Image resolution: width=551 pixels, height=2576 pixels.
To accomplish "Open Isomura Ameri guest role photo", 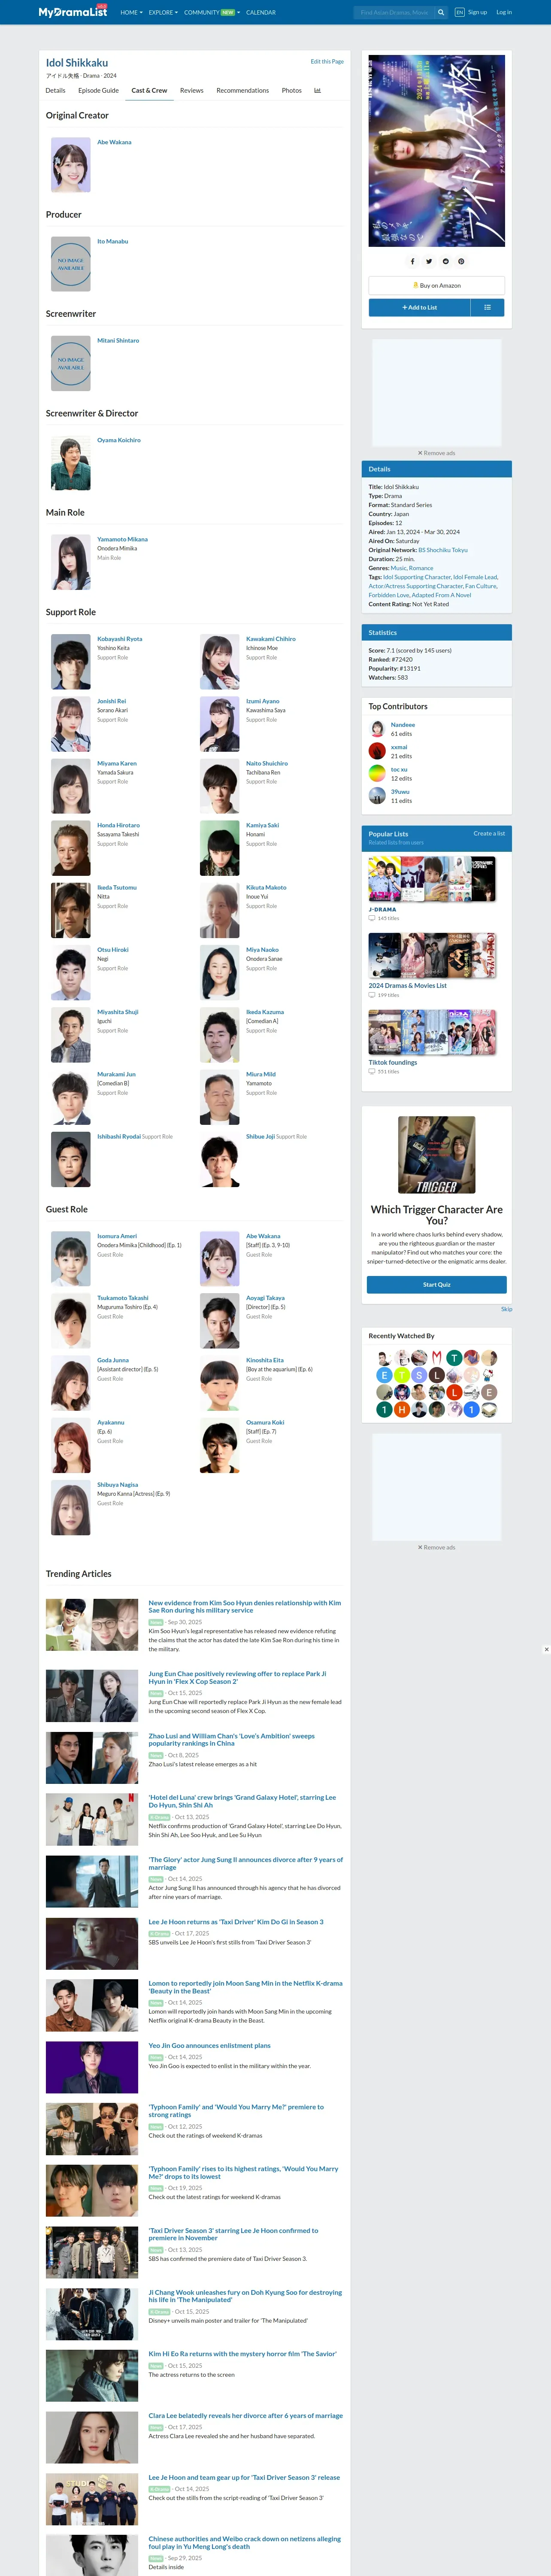I will (x=71, y=1259).
